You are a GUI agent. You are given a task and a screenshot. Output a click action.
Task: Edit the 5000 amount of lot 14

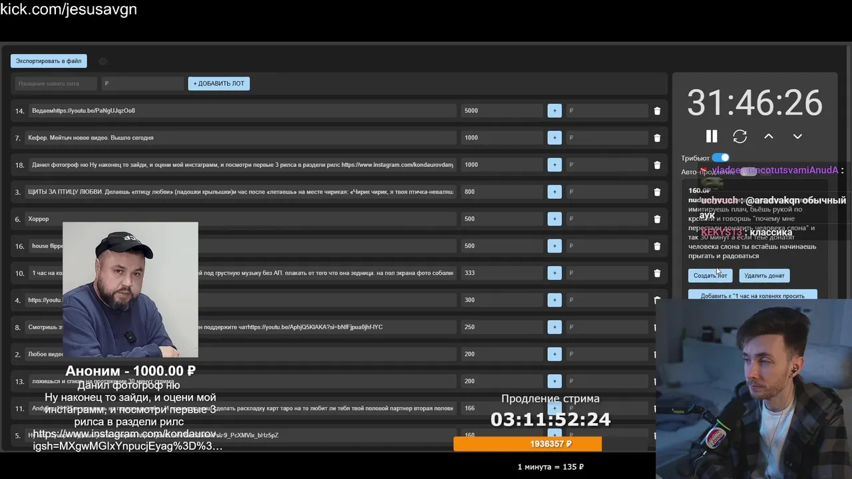click(502, 110)
